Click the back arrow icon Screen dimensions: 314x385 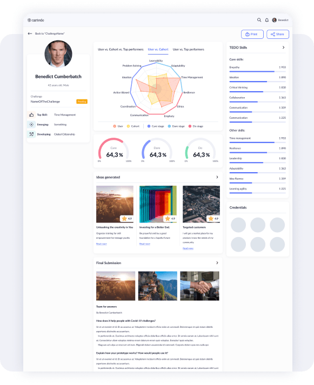[x=30, y=33]
